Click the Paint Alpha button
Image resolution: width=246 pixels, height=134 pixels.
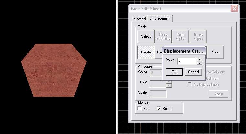pos(180,36)
